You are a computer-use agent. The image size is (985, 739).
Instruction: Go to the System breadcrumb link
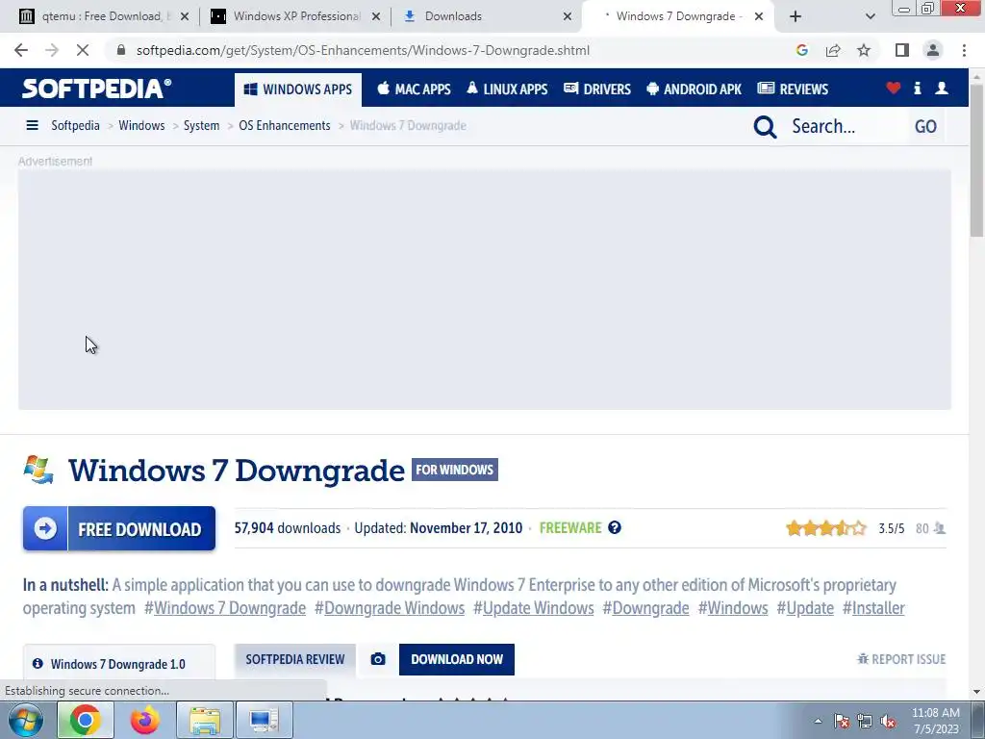pos(202,126)
